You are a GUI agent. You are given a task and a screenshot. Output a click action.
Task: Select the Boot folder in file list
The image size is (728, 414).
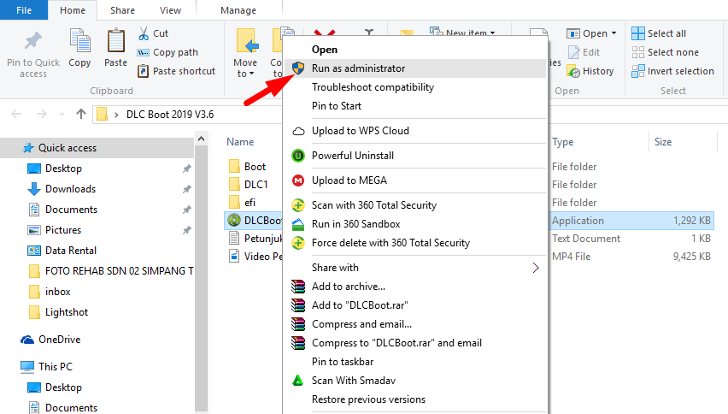point(255,166)
